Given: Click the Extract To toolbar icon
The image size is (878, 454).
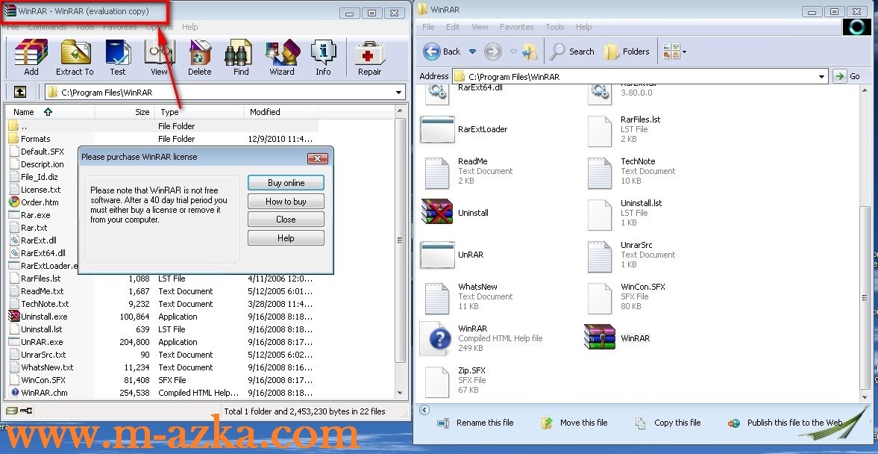Looking at the screenshot, I should tap(75, 57).
